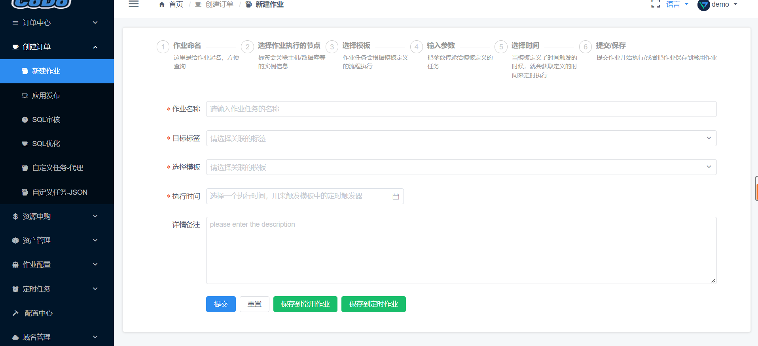Expand the 资源申购 menu chevron
This screenshot has height=346, width=758.
[95, 216]
